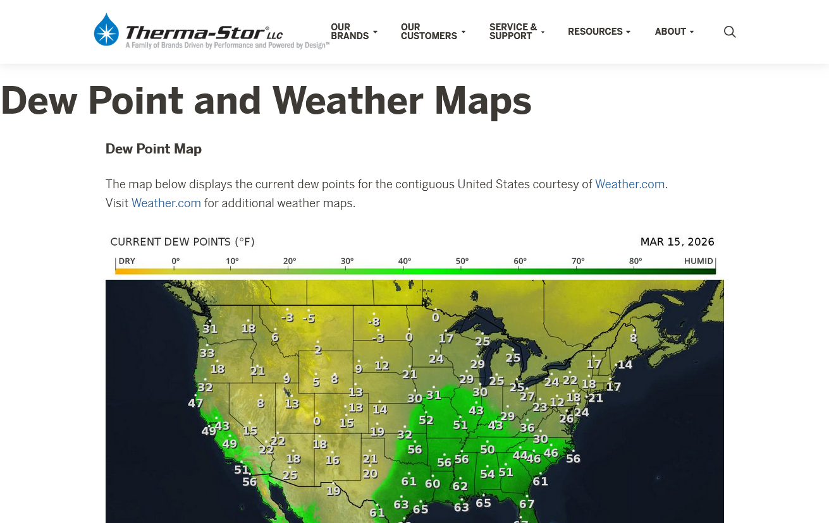The height and width of the screenshot is (523, 829).
Task: Click the dew point color gradient legend
Action: [x=415, y=271]
